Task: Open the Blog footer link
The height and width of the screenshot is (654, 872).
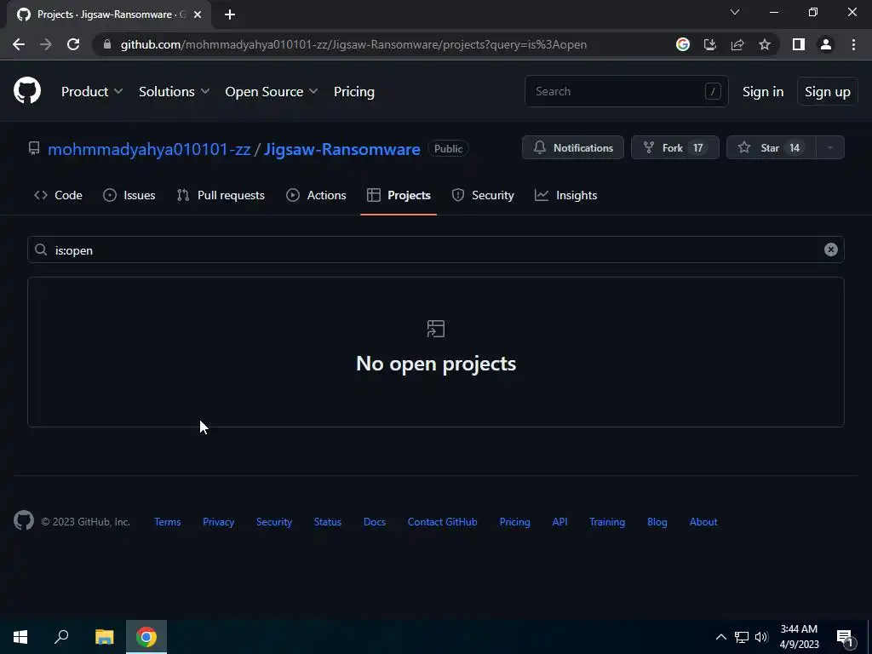Action: [657, 522]
